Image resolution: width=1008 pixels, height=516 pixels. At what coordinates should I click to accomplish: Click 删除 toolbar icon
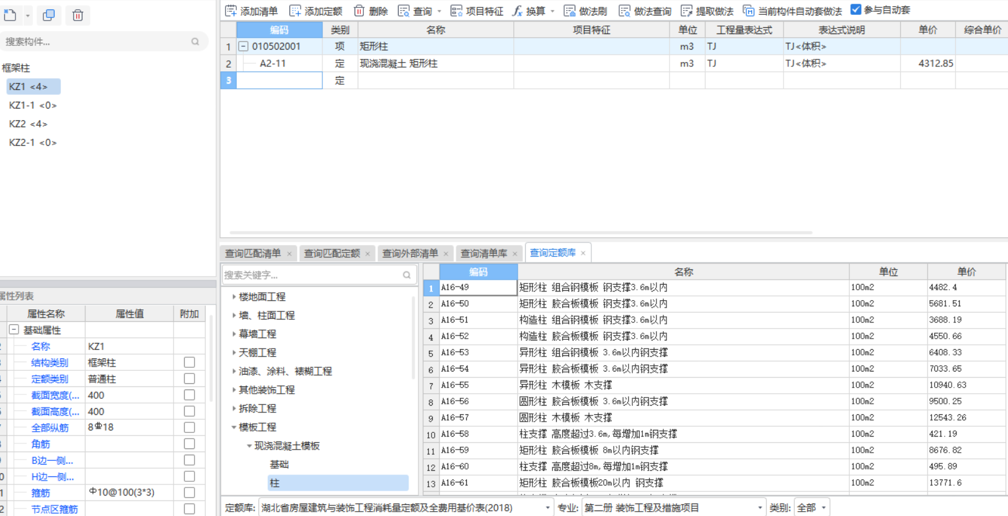pos(359,11)
